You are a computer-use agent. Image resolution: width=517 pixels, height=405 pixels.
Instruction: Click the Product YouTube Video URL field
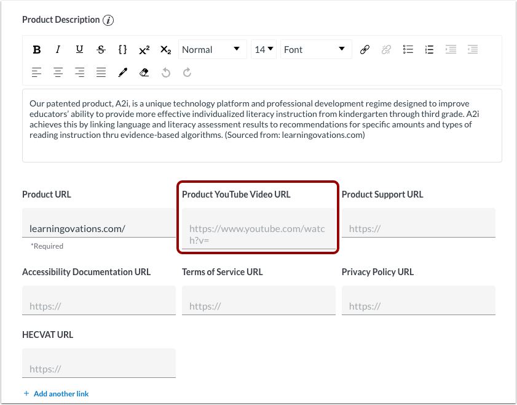pyautogui.click(x=258, y=228)
